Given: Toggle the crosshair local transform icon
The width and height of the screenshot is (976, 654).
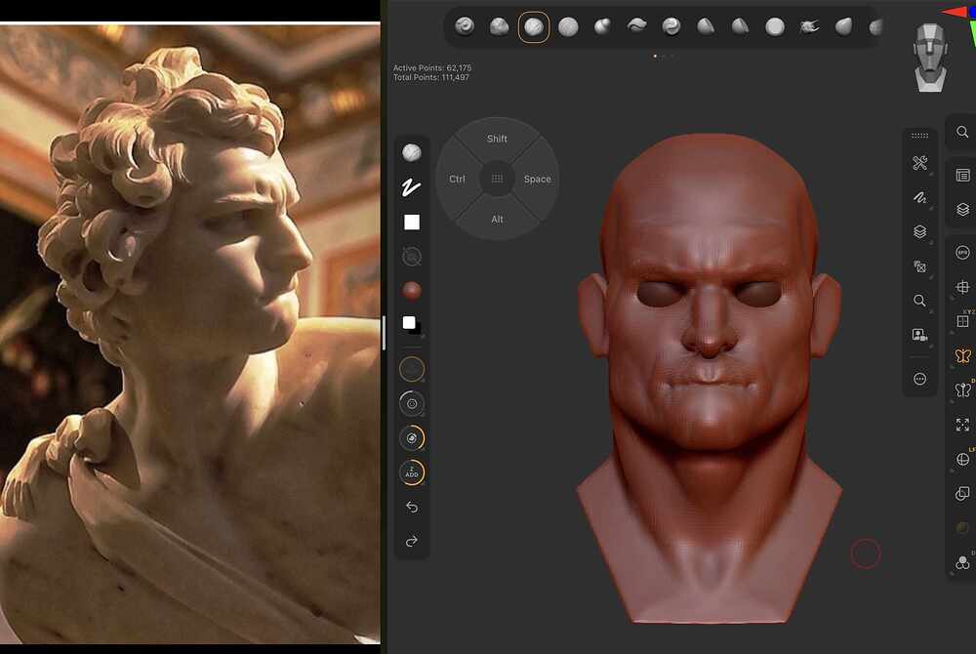Looking at the screenshot, I should click(x=963, y=287).
